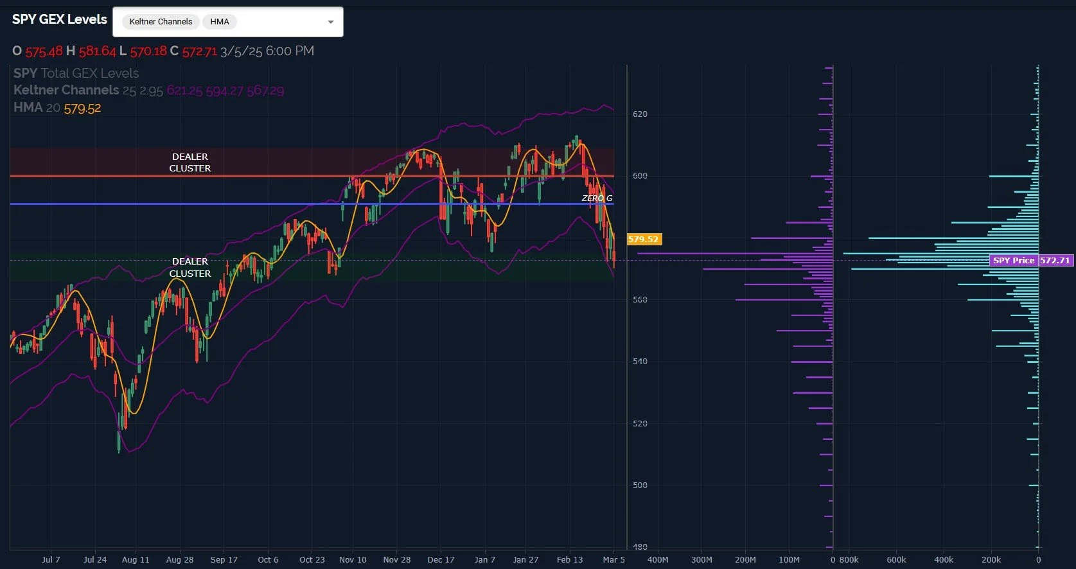Click the Dec 17 date axis label
Viewport: 1076px width, 569px height.
pos(441,559)
